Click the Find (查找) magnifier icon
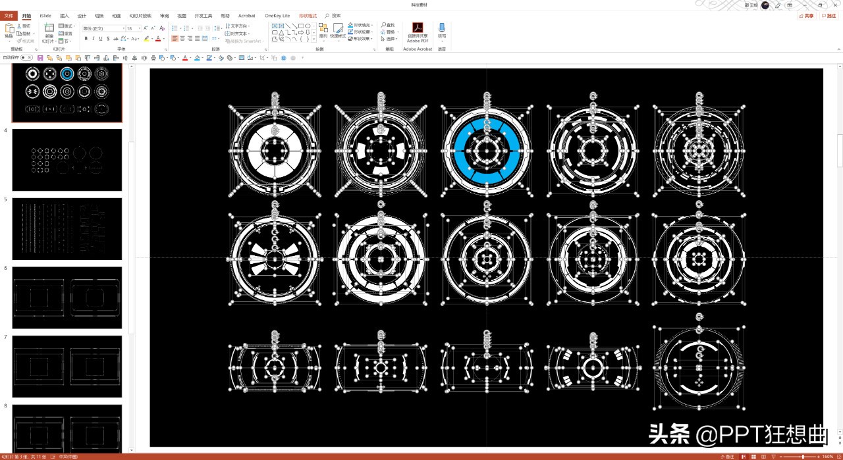Image resolution: width=843 pixels, height=460 pixels. click(383, 25)
